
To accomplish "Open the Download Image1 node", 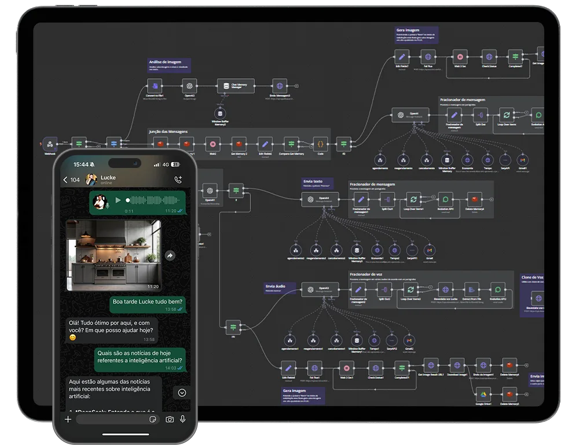I will coord(457,366).
